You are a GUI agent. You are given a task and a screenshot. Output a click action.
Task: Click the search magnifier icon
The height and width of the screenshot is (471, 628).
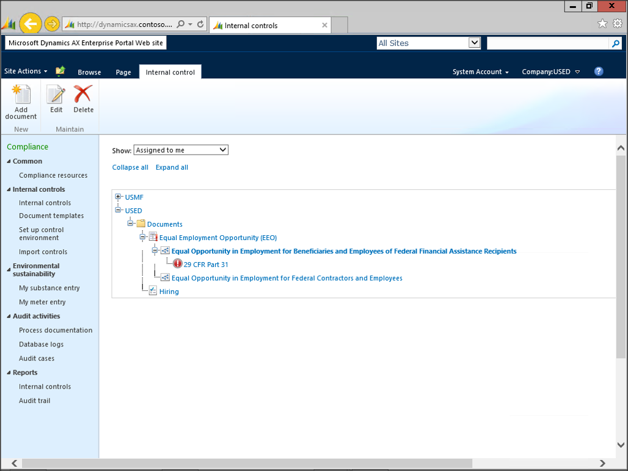coord(616,43)
